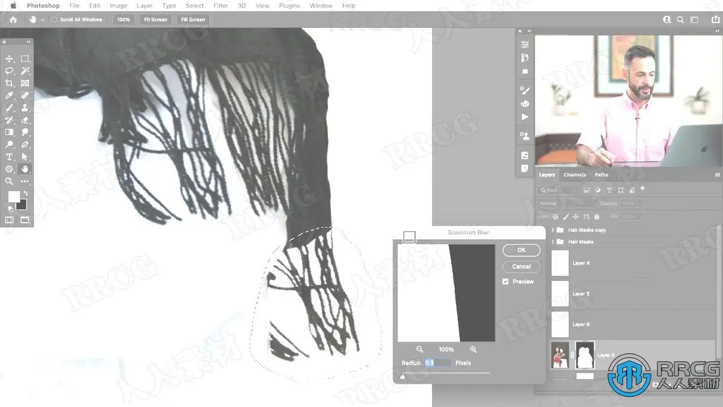Screen dimensions: 723x407
Task: Select the Pen tool
Action: (25, 145)
